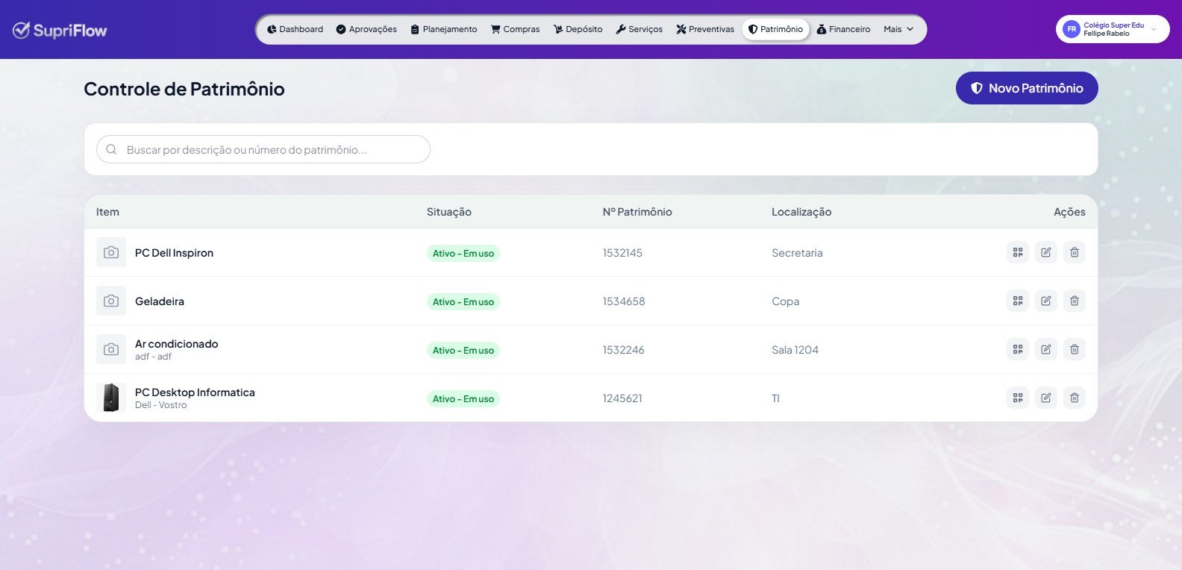Edit PC Desktop Informatica asset

click(x=1046, y=398)
